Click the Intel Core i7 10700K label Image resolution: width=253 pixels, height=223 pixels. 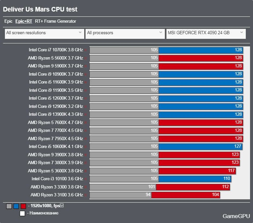[x=56, y=50]
